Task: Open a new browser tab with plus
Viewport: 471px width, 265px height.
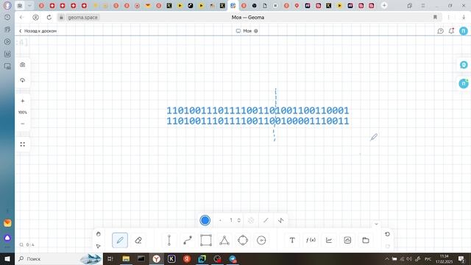Action: 384,5
